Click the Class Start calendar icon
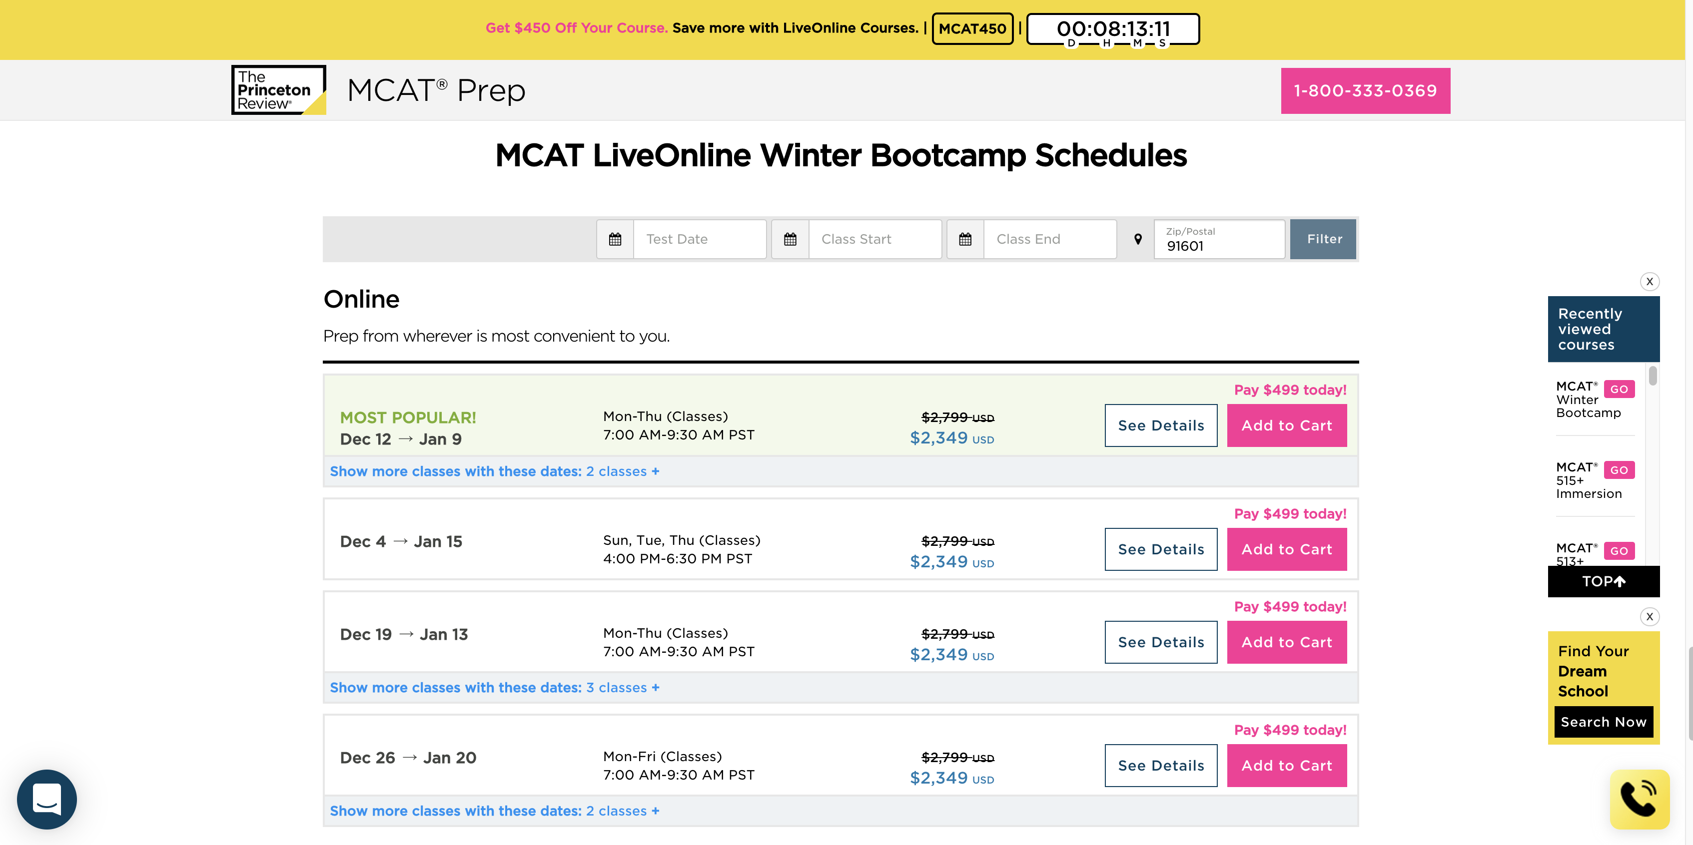Screen dimensions: 1693x845 [x=790, y=239]
